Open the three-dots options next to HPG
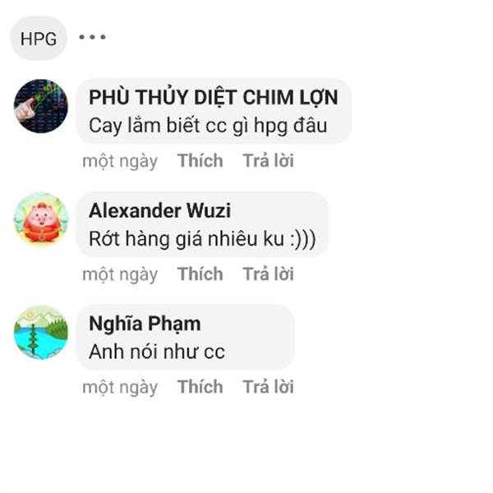 [x=92, y=37]
